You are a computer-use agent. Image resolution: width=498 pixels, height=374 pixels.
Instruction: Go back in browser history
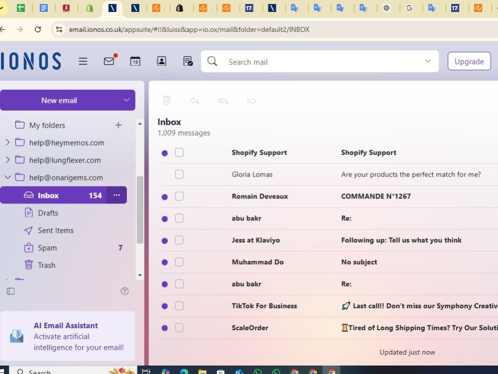pyautogui.click(x=2, y=29)
